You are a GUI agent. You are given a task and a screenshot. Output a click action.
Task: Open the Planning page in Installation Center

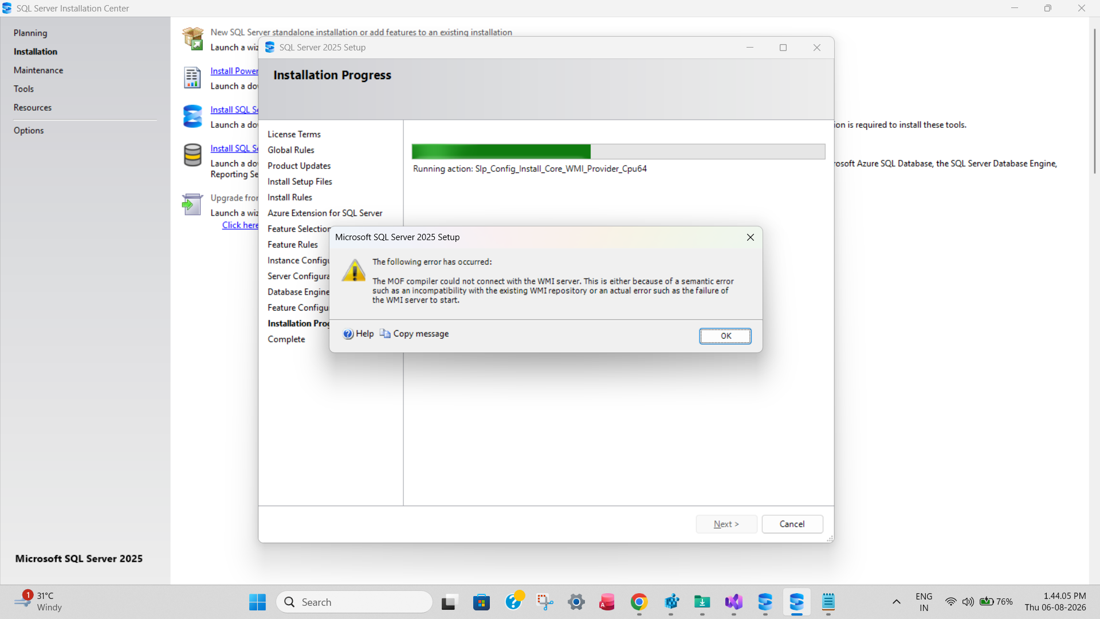(x=30, y=33)
